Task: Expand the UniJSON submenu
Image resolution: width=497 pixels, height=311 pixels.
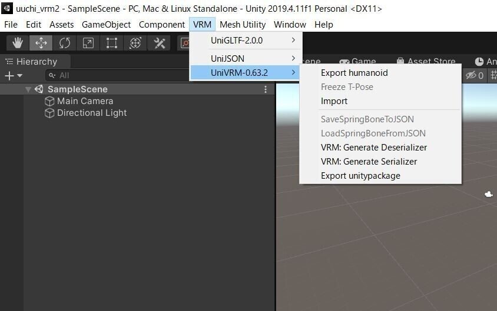Action: [x=246, y=59]
